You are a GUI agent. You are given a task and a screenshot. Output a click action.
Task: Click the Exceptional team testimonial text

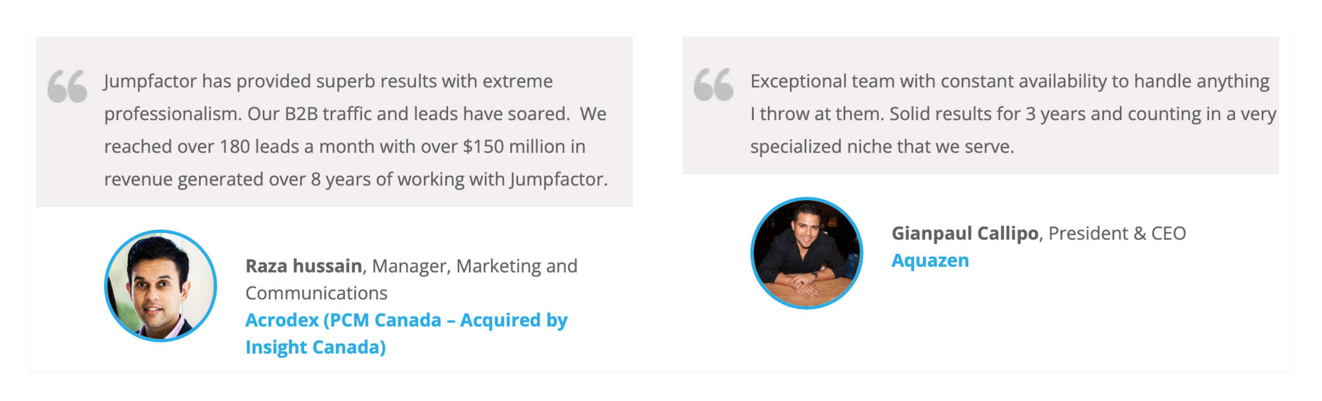(1013, 114)
